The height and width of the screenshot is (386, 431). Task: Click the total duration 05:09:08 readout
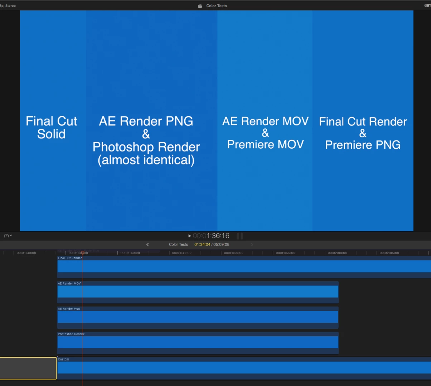(221, 244)
